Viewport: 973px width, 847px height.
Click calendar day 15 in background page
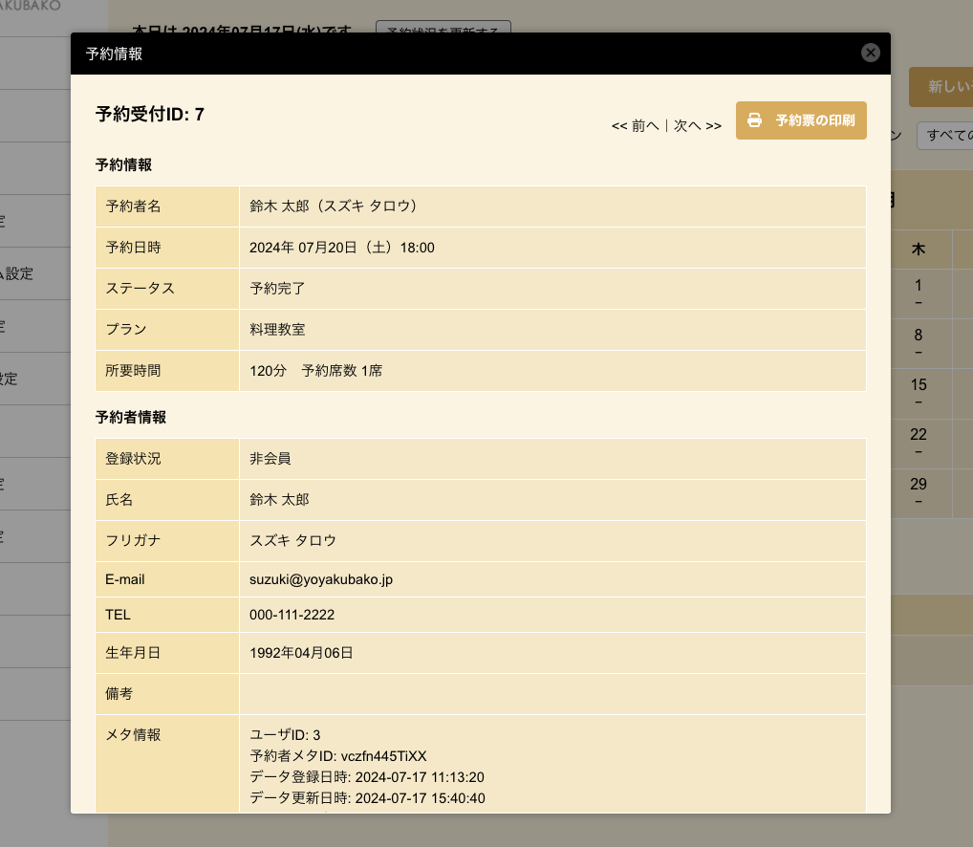click(x=919, y=384)
